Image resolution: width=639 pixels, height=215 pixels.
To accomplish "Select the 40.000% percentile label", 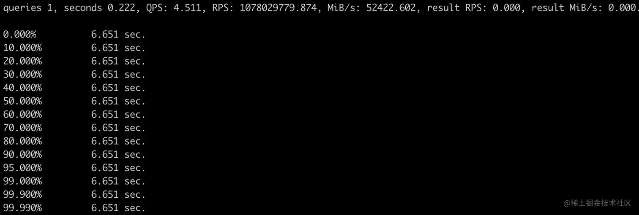I will pos(22,88).
